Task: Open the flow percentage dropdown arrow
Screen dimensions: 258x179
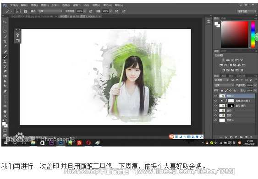Action: point(111,11)
